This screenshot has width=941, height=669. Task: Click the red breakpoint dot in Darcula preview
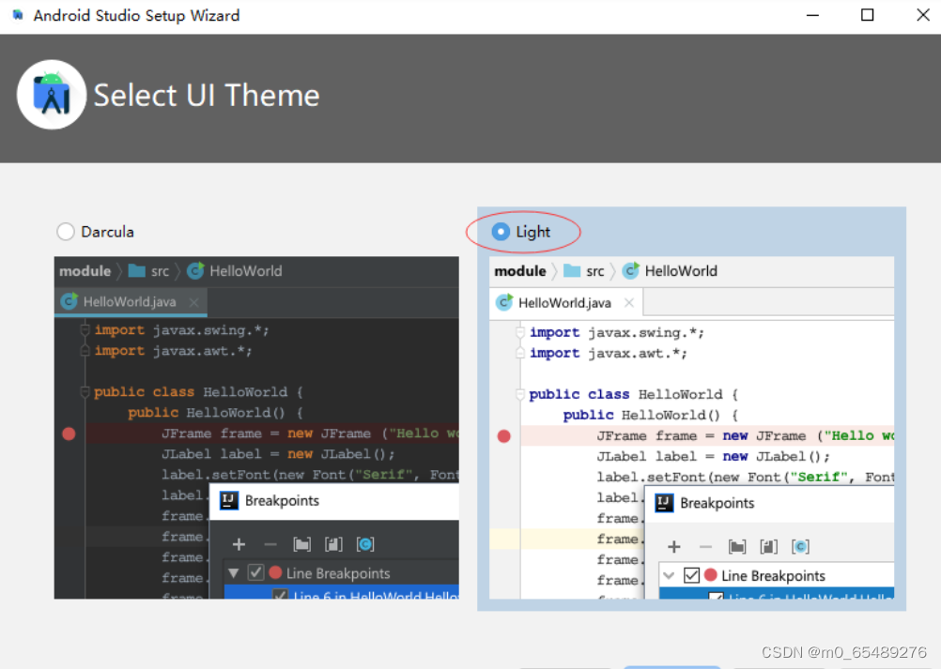point(69,433)
